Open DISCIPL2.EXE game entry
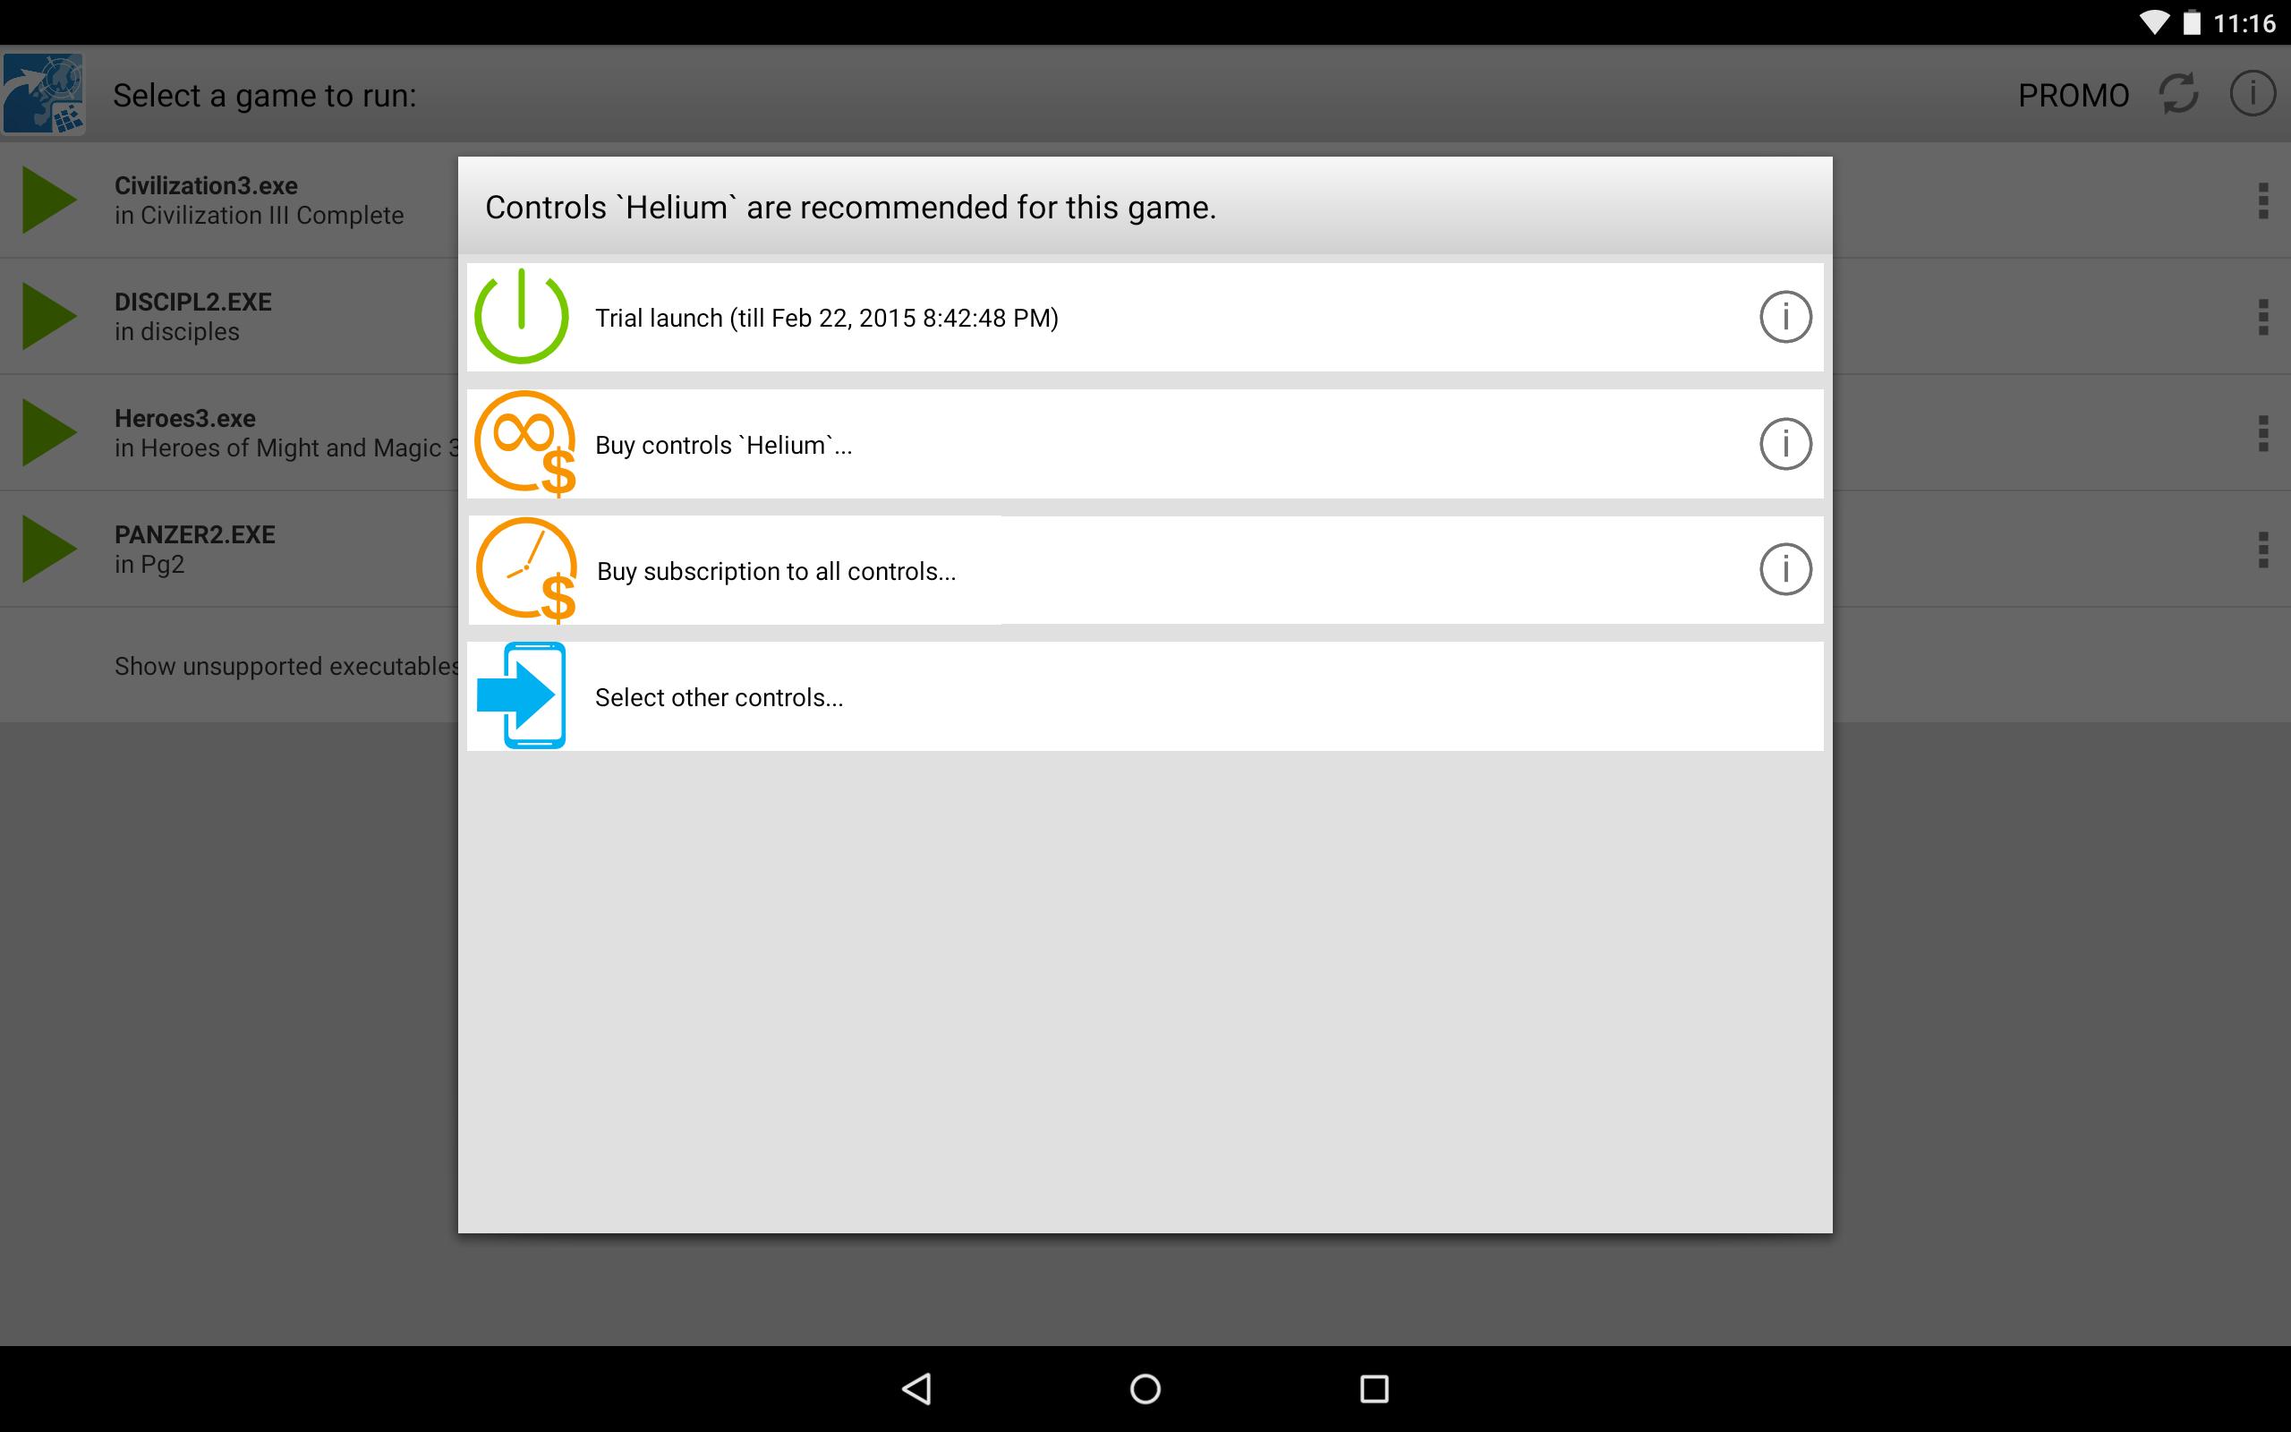Image resolution: width=2291 pixels, height=1432 pixels. pyautogui.click(x=231, y=315)
